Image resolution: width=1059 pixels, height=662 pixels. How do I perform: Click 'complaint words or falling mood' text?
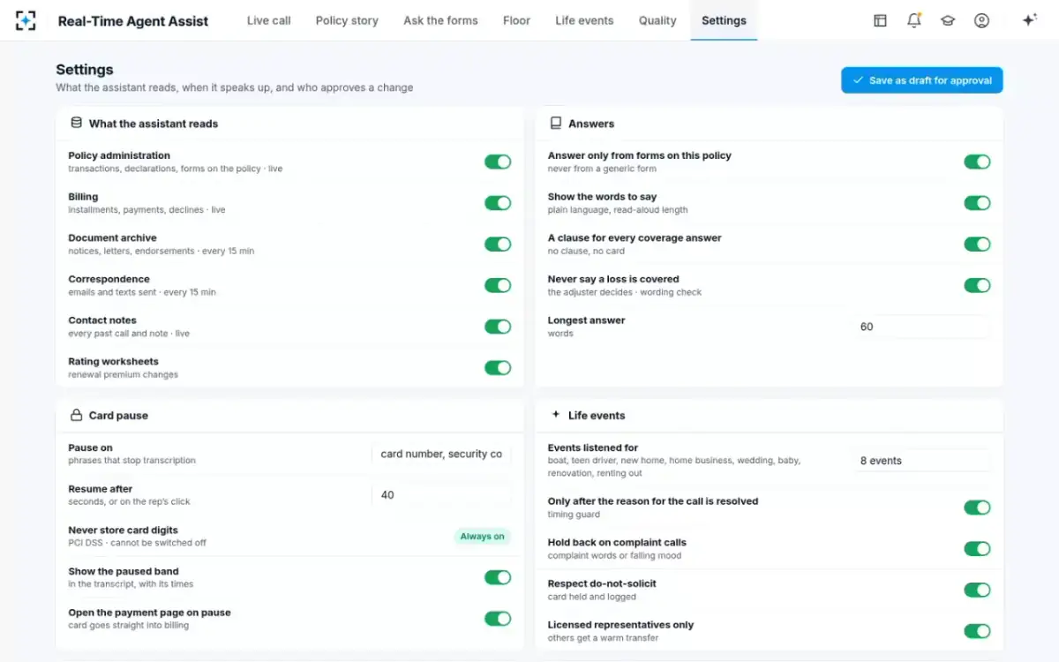tap(614, 555)
